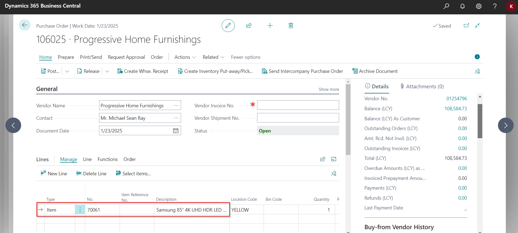Expand the Lines section to full view

click(x=334, y=159)
